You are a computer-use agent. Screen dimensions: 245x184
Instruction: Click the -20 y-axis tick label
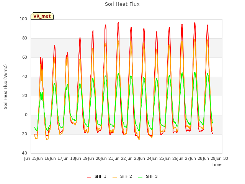[24, 134]
